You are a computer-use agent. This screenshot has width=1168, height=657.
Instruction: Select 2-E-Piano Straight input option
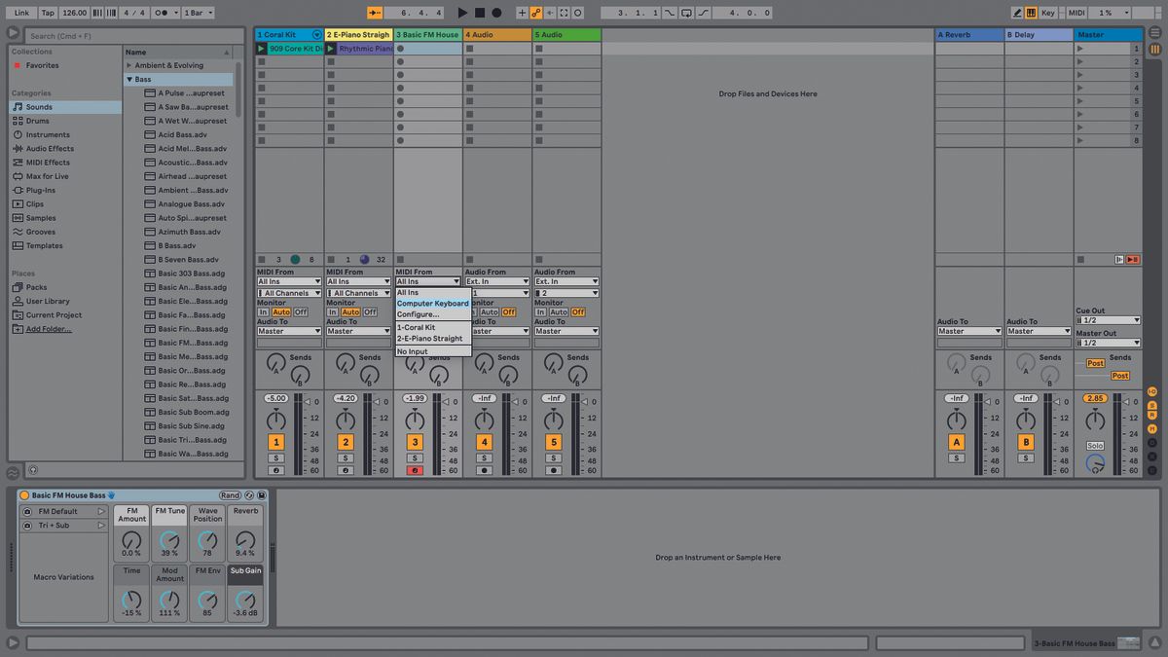coord(433,339)
